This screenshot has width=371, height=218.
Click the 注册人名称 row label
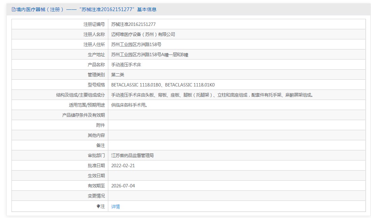(x=94, y=34)
